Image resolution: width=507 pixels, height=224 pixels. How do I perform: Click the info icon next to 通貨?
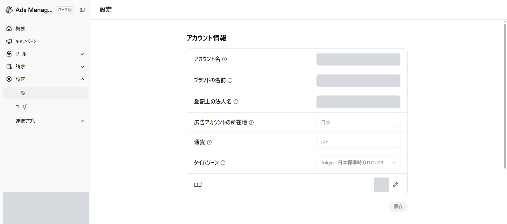coord(209,142)
